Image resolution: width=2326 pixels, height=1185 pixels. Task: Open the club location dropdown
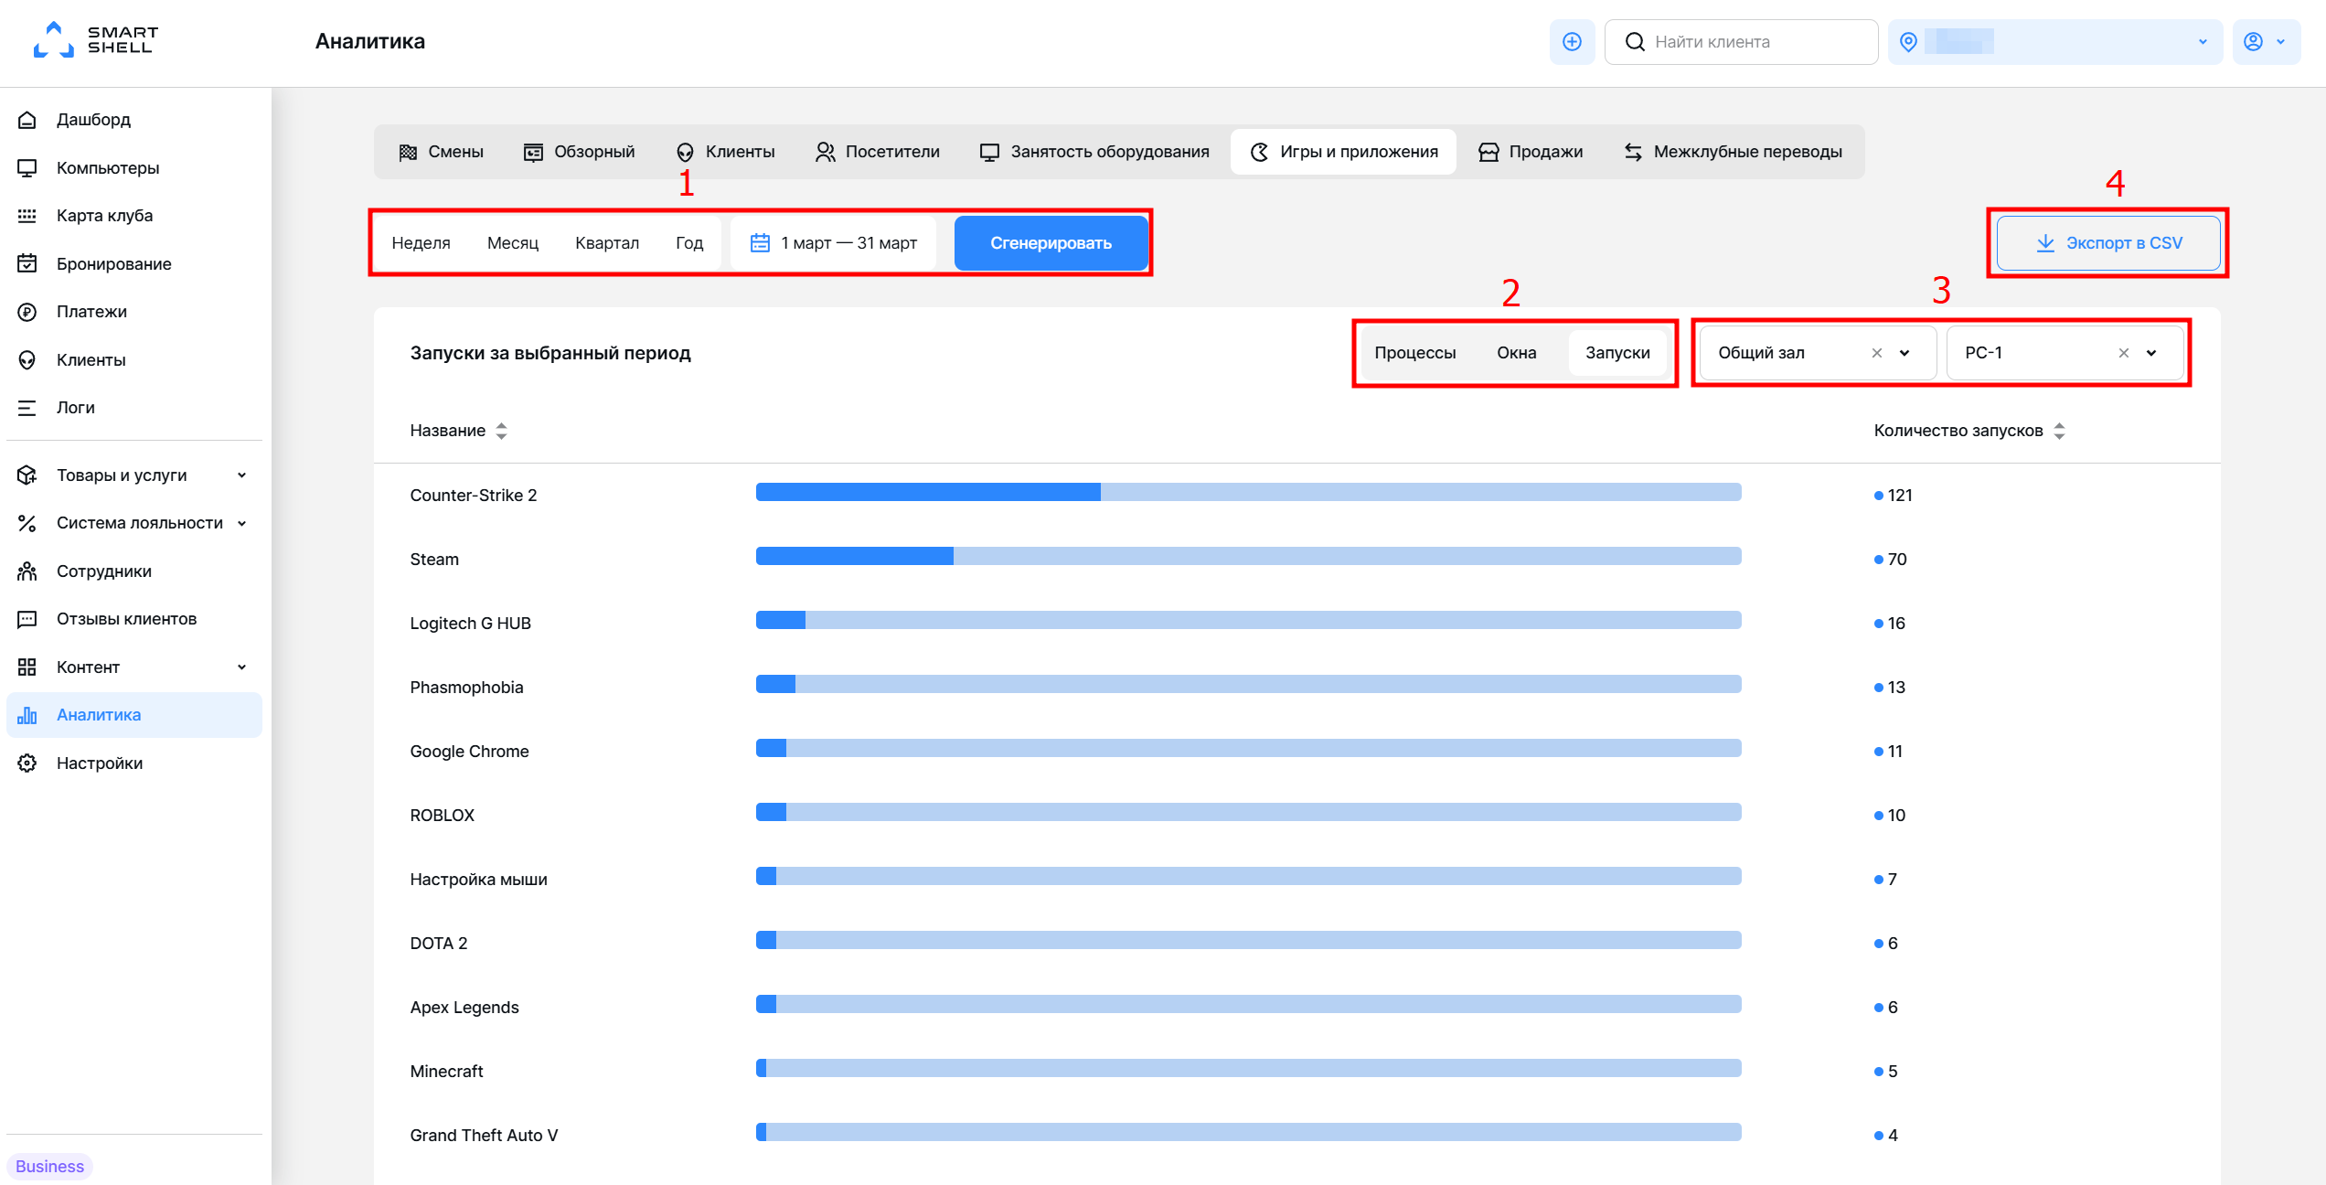click(2055, 42)
